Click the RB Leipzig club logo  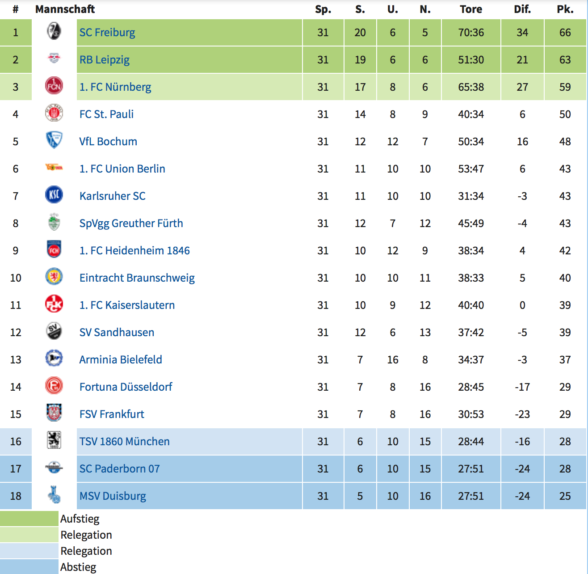click(54, 57)
